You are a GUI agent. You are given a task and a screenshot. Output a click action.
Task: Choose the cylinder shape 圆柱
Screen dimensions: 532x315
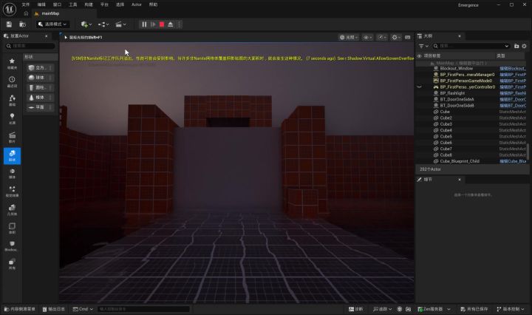41,87
